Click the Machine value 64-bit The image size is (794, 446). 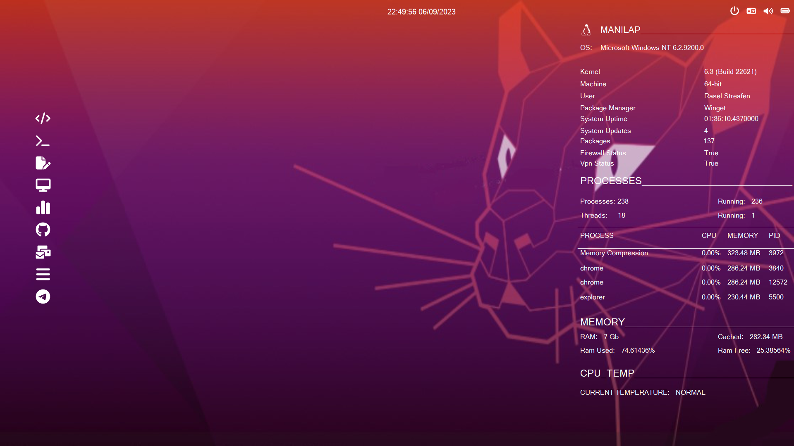(x=713, y=84)
